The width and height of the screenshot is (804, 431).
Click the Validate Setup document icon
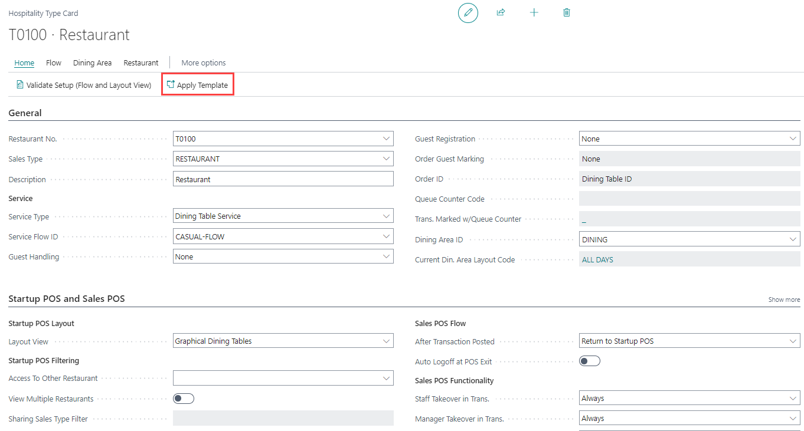pyautogui.click(x=19, y=85)
